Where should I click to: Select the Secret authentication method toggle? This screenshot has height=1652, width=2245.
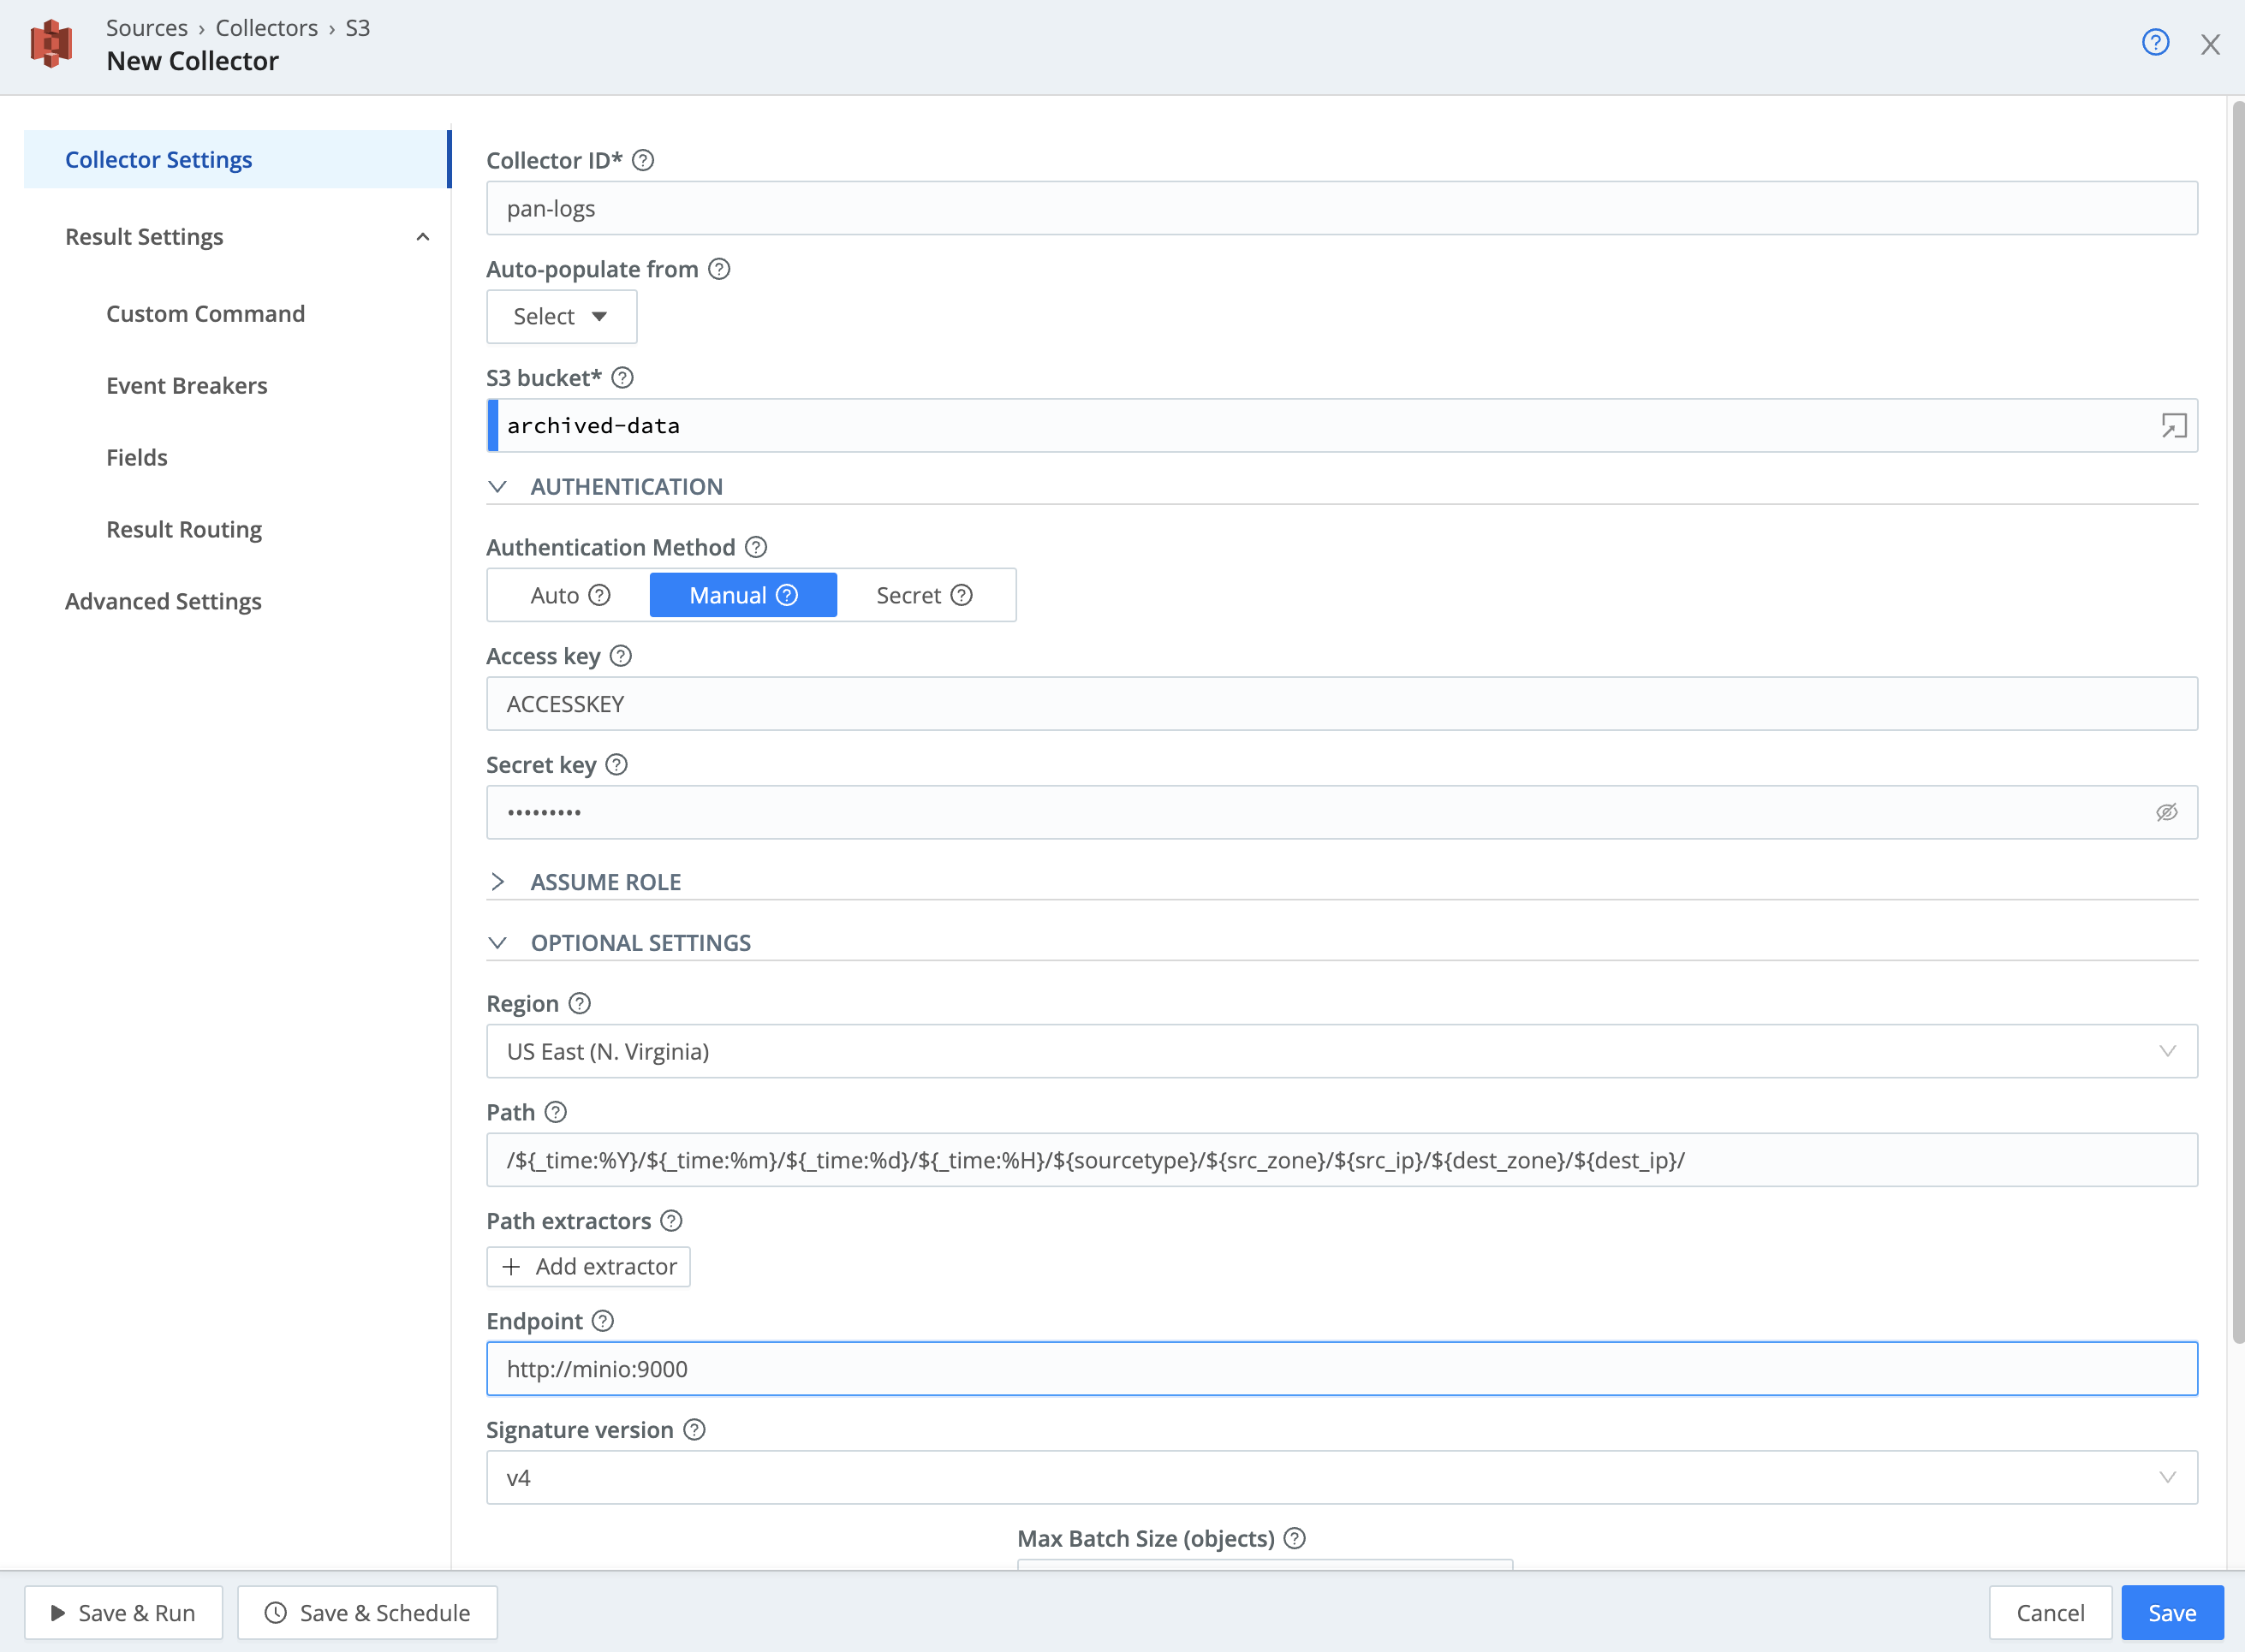coord(922,594)
